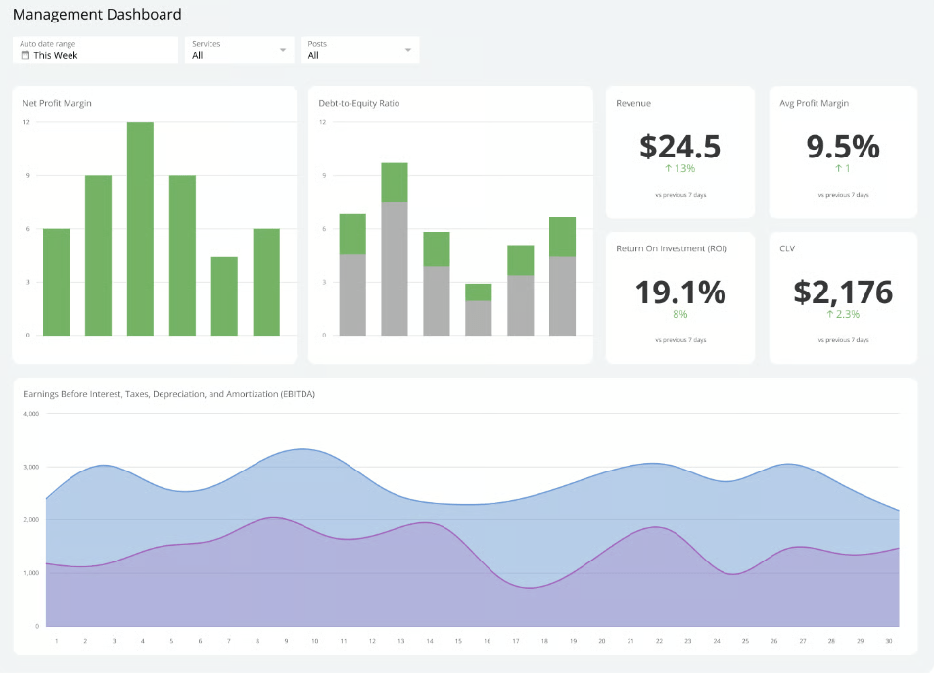Select the $2,176 CLV value
The image size is (934, 673).
[x=842, y=292]
